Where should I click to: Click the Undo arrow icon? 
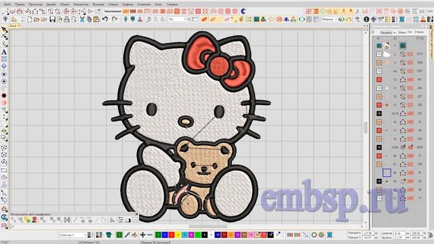105,20
